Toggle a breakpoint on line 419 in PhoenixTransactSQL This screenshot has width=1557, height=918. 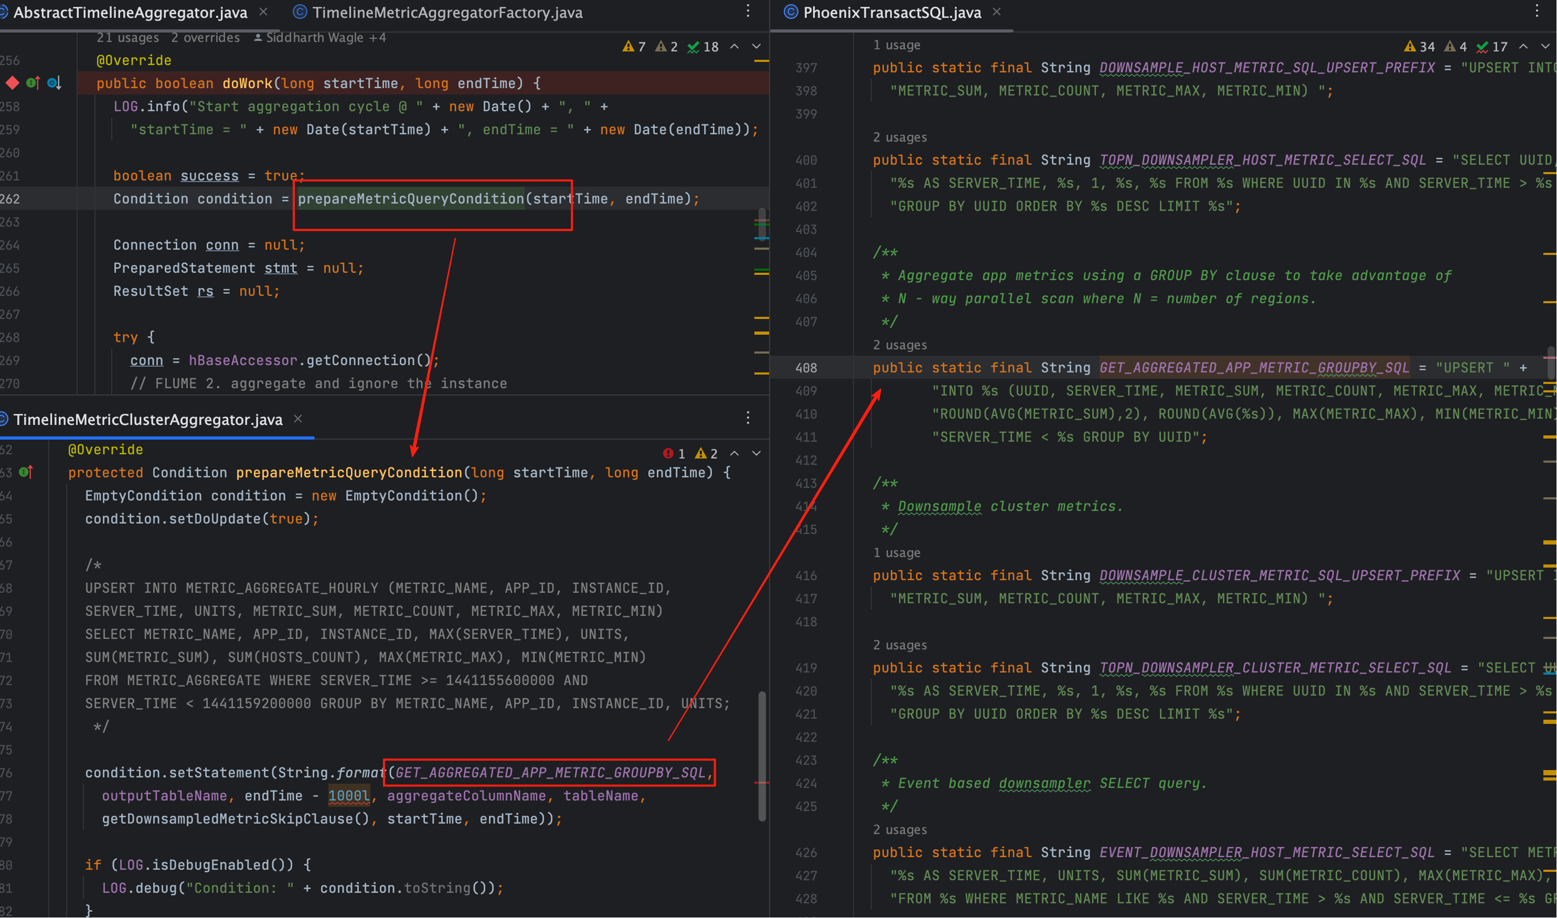tap(806, 668)
